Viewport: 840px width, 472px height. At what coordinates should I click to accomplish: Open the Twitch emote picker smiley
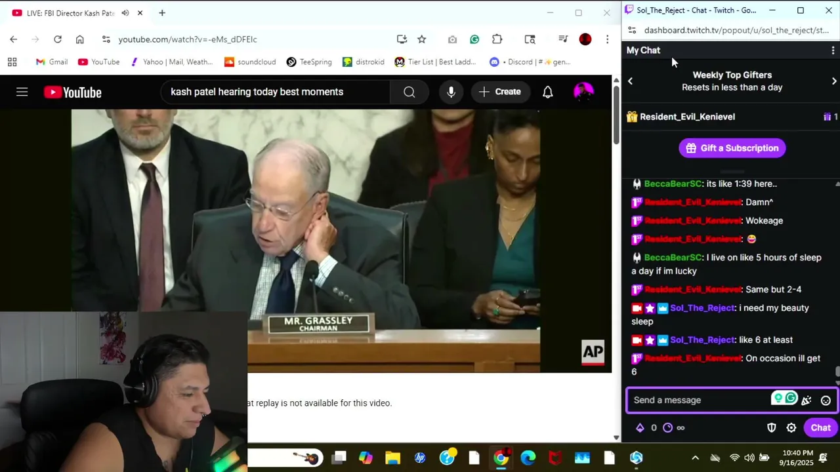[826, 401]
